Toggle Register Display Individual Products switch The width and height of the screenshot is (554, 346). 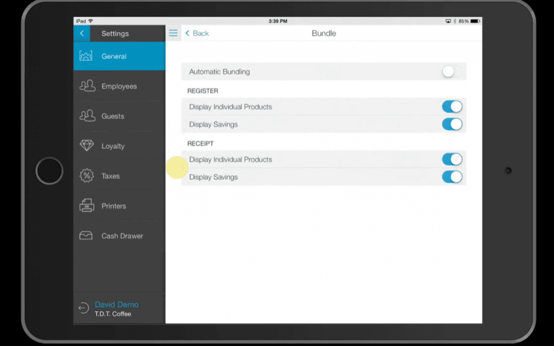pos(452,107)
